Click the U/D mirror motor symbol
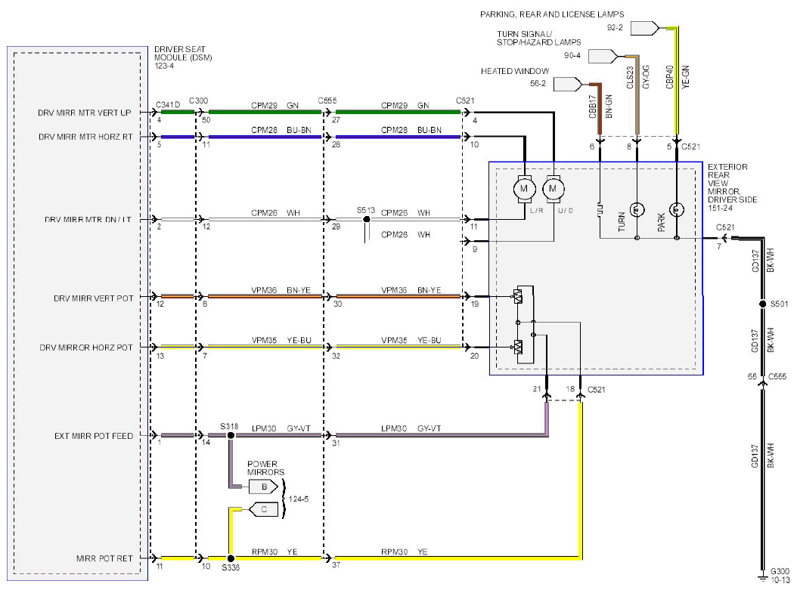Screen dimensions: 797x590 pos(553,189)
